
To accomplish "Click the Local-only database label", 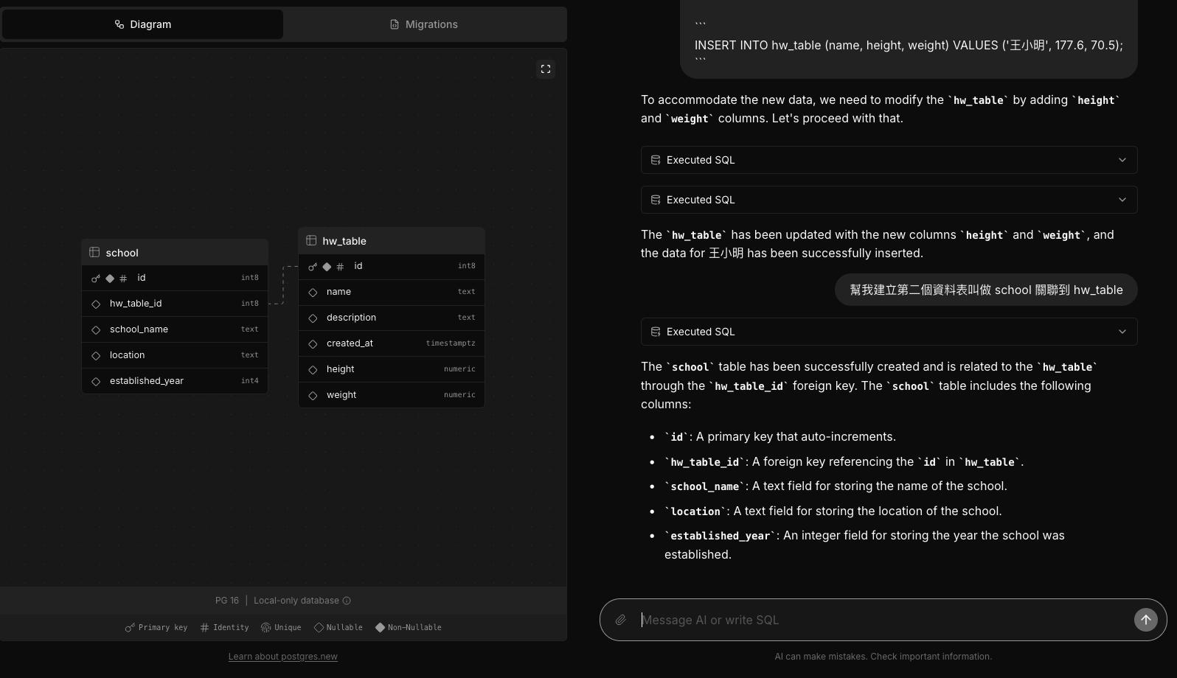I will [x=296, y=601].
